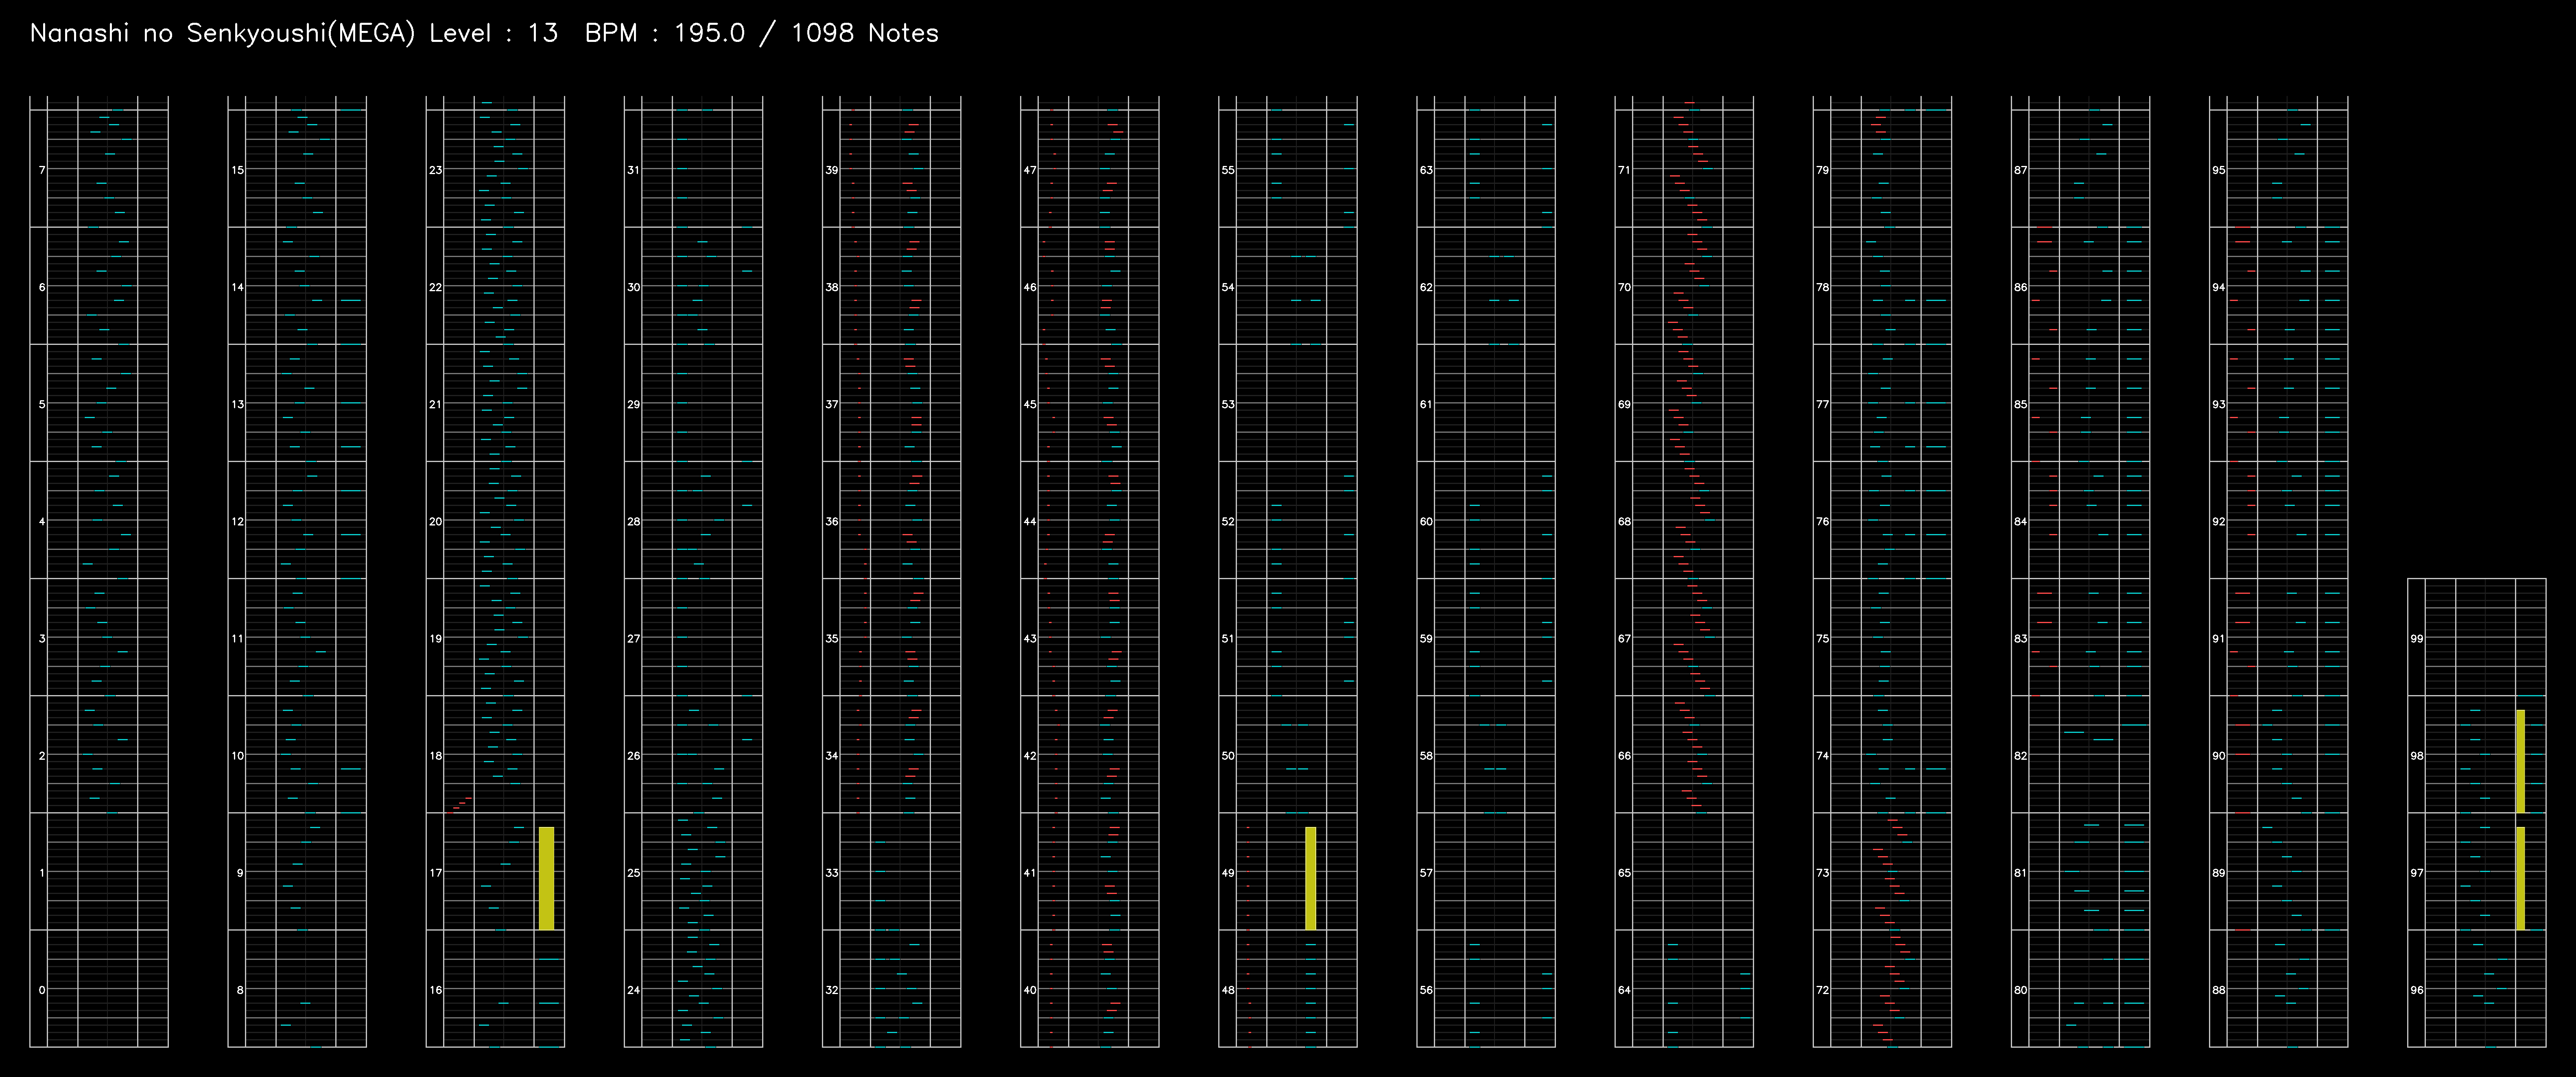The width and height of the screenshot is (2576, 1077).
Task: Select measure label 72
Action: pos(1822,990)
